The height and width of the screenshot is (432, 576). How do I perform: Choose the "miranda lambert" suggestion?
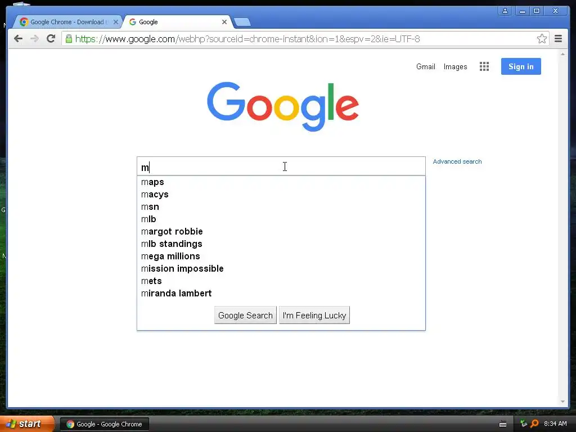point(281,294)
